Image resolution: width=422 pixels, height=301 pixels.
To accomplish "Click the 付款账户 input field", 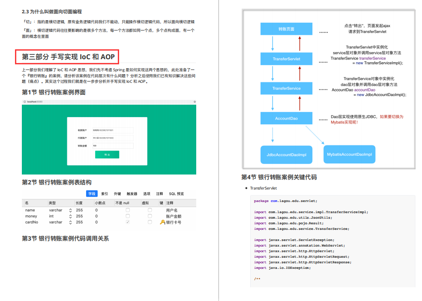I will pyautogui.click(x=113, y=138).
